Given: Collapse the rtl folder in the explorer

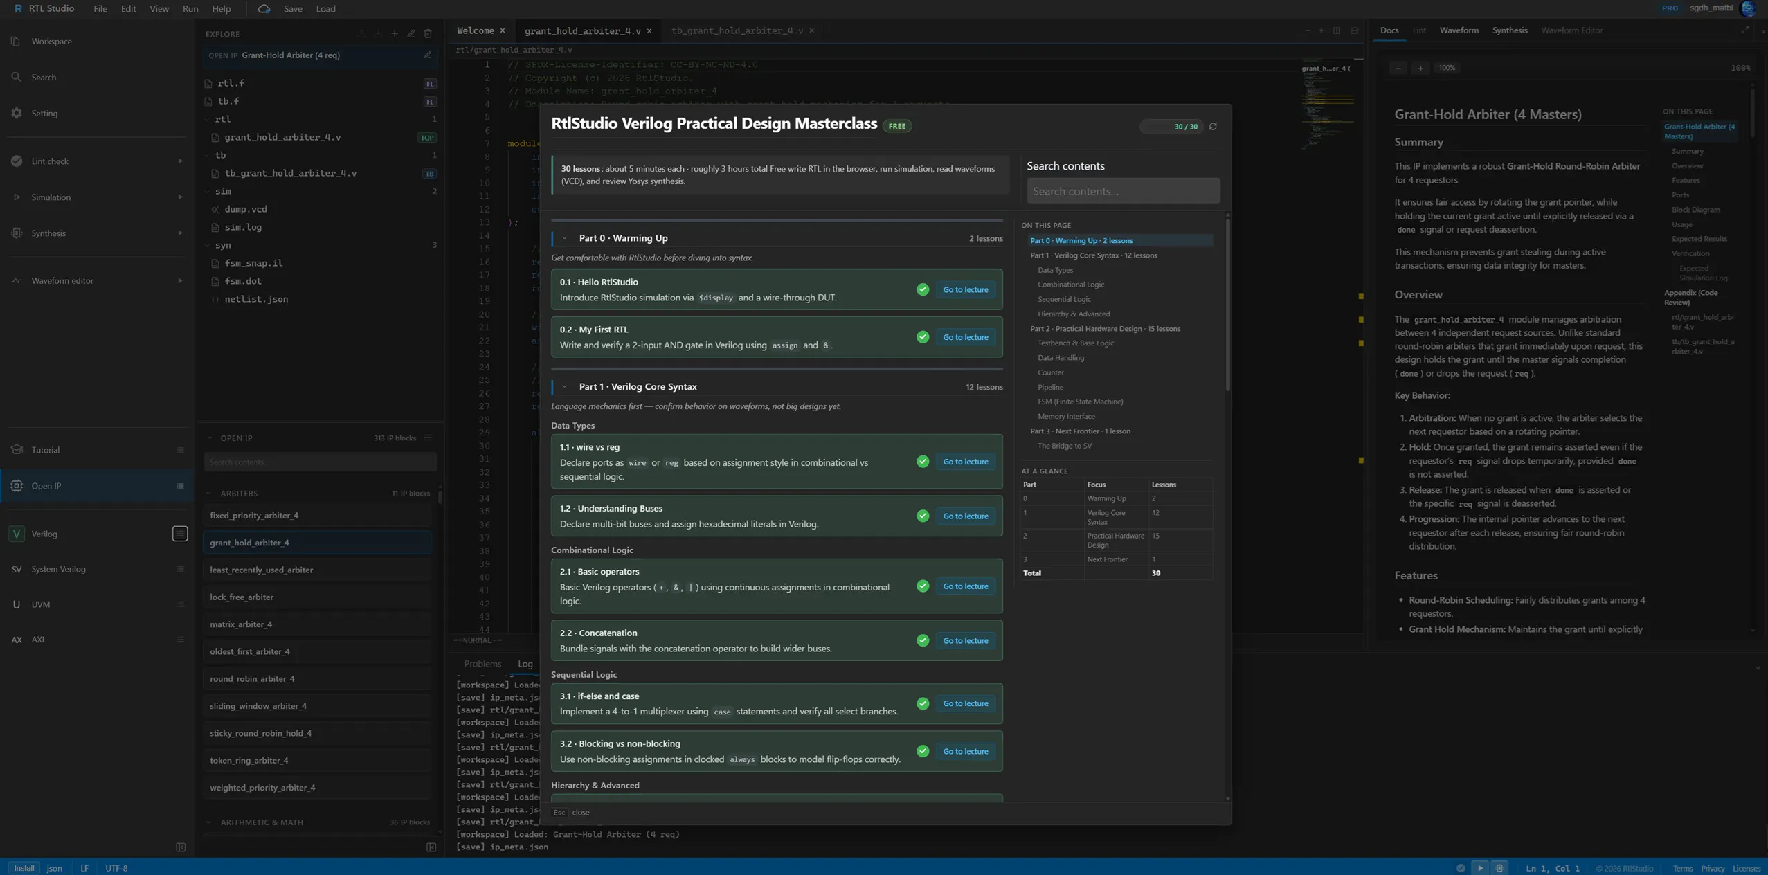Looking at the screenshot, I should click(207, 119).
